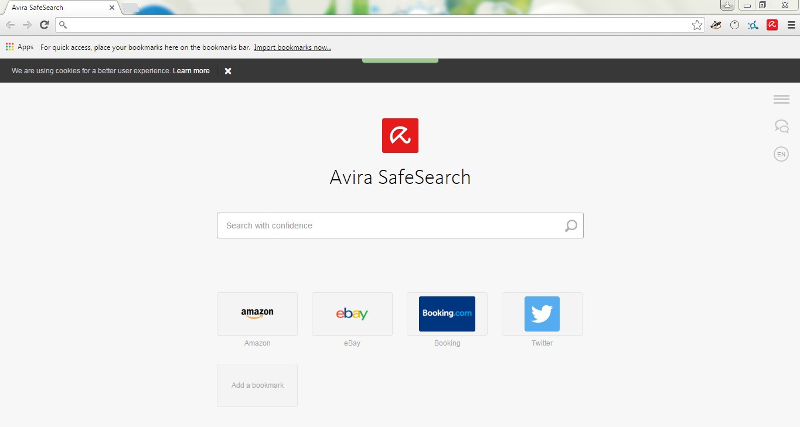
Task: Open the Avira browser extension icon
Action: [x=772, y=25]
